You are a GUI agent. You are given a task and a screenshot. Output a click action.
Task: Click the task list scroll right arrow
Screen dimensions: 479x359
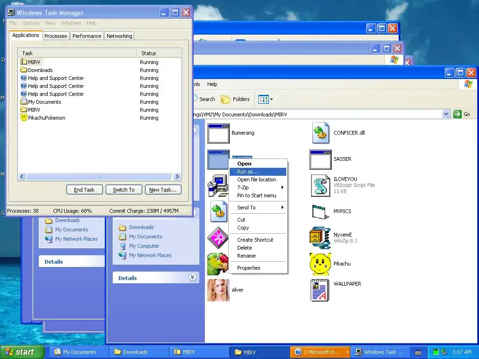click(x=177, y=176)
